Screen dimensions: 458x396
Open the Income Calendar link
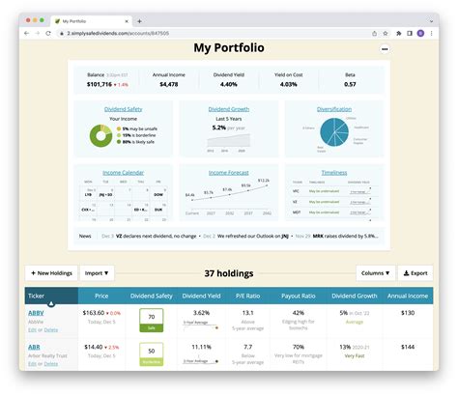124,173
